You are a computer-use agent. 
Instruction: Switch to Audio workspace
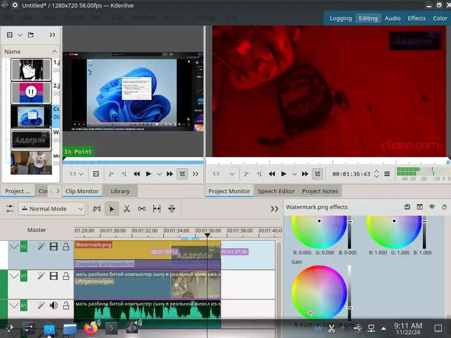[x=392, y=18]
